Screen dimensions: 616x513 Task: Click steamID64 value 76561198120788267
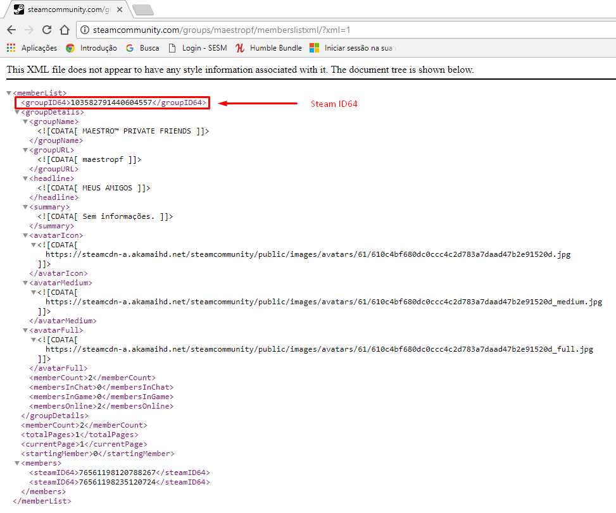[x=118, y=473]
